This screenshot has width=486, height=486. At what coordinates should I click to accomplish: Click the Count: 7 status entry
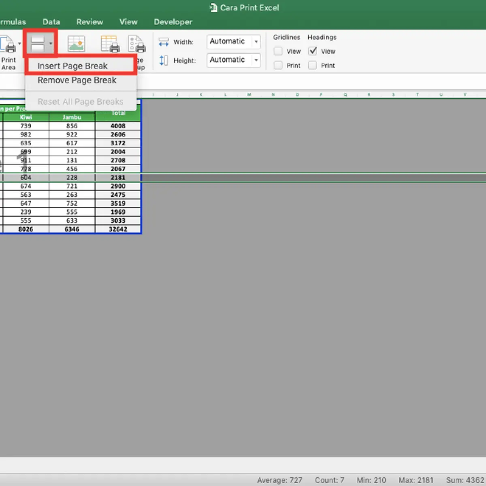tap(330, 480)
